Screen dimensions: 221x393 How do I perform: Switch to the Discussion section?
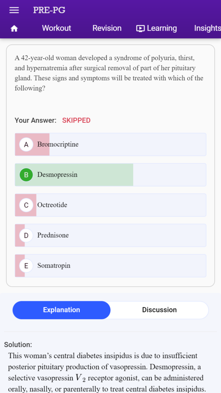(x=159, y=310)
